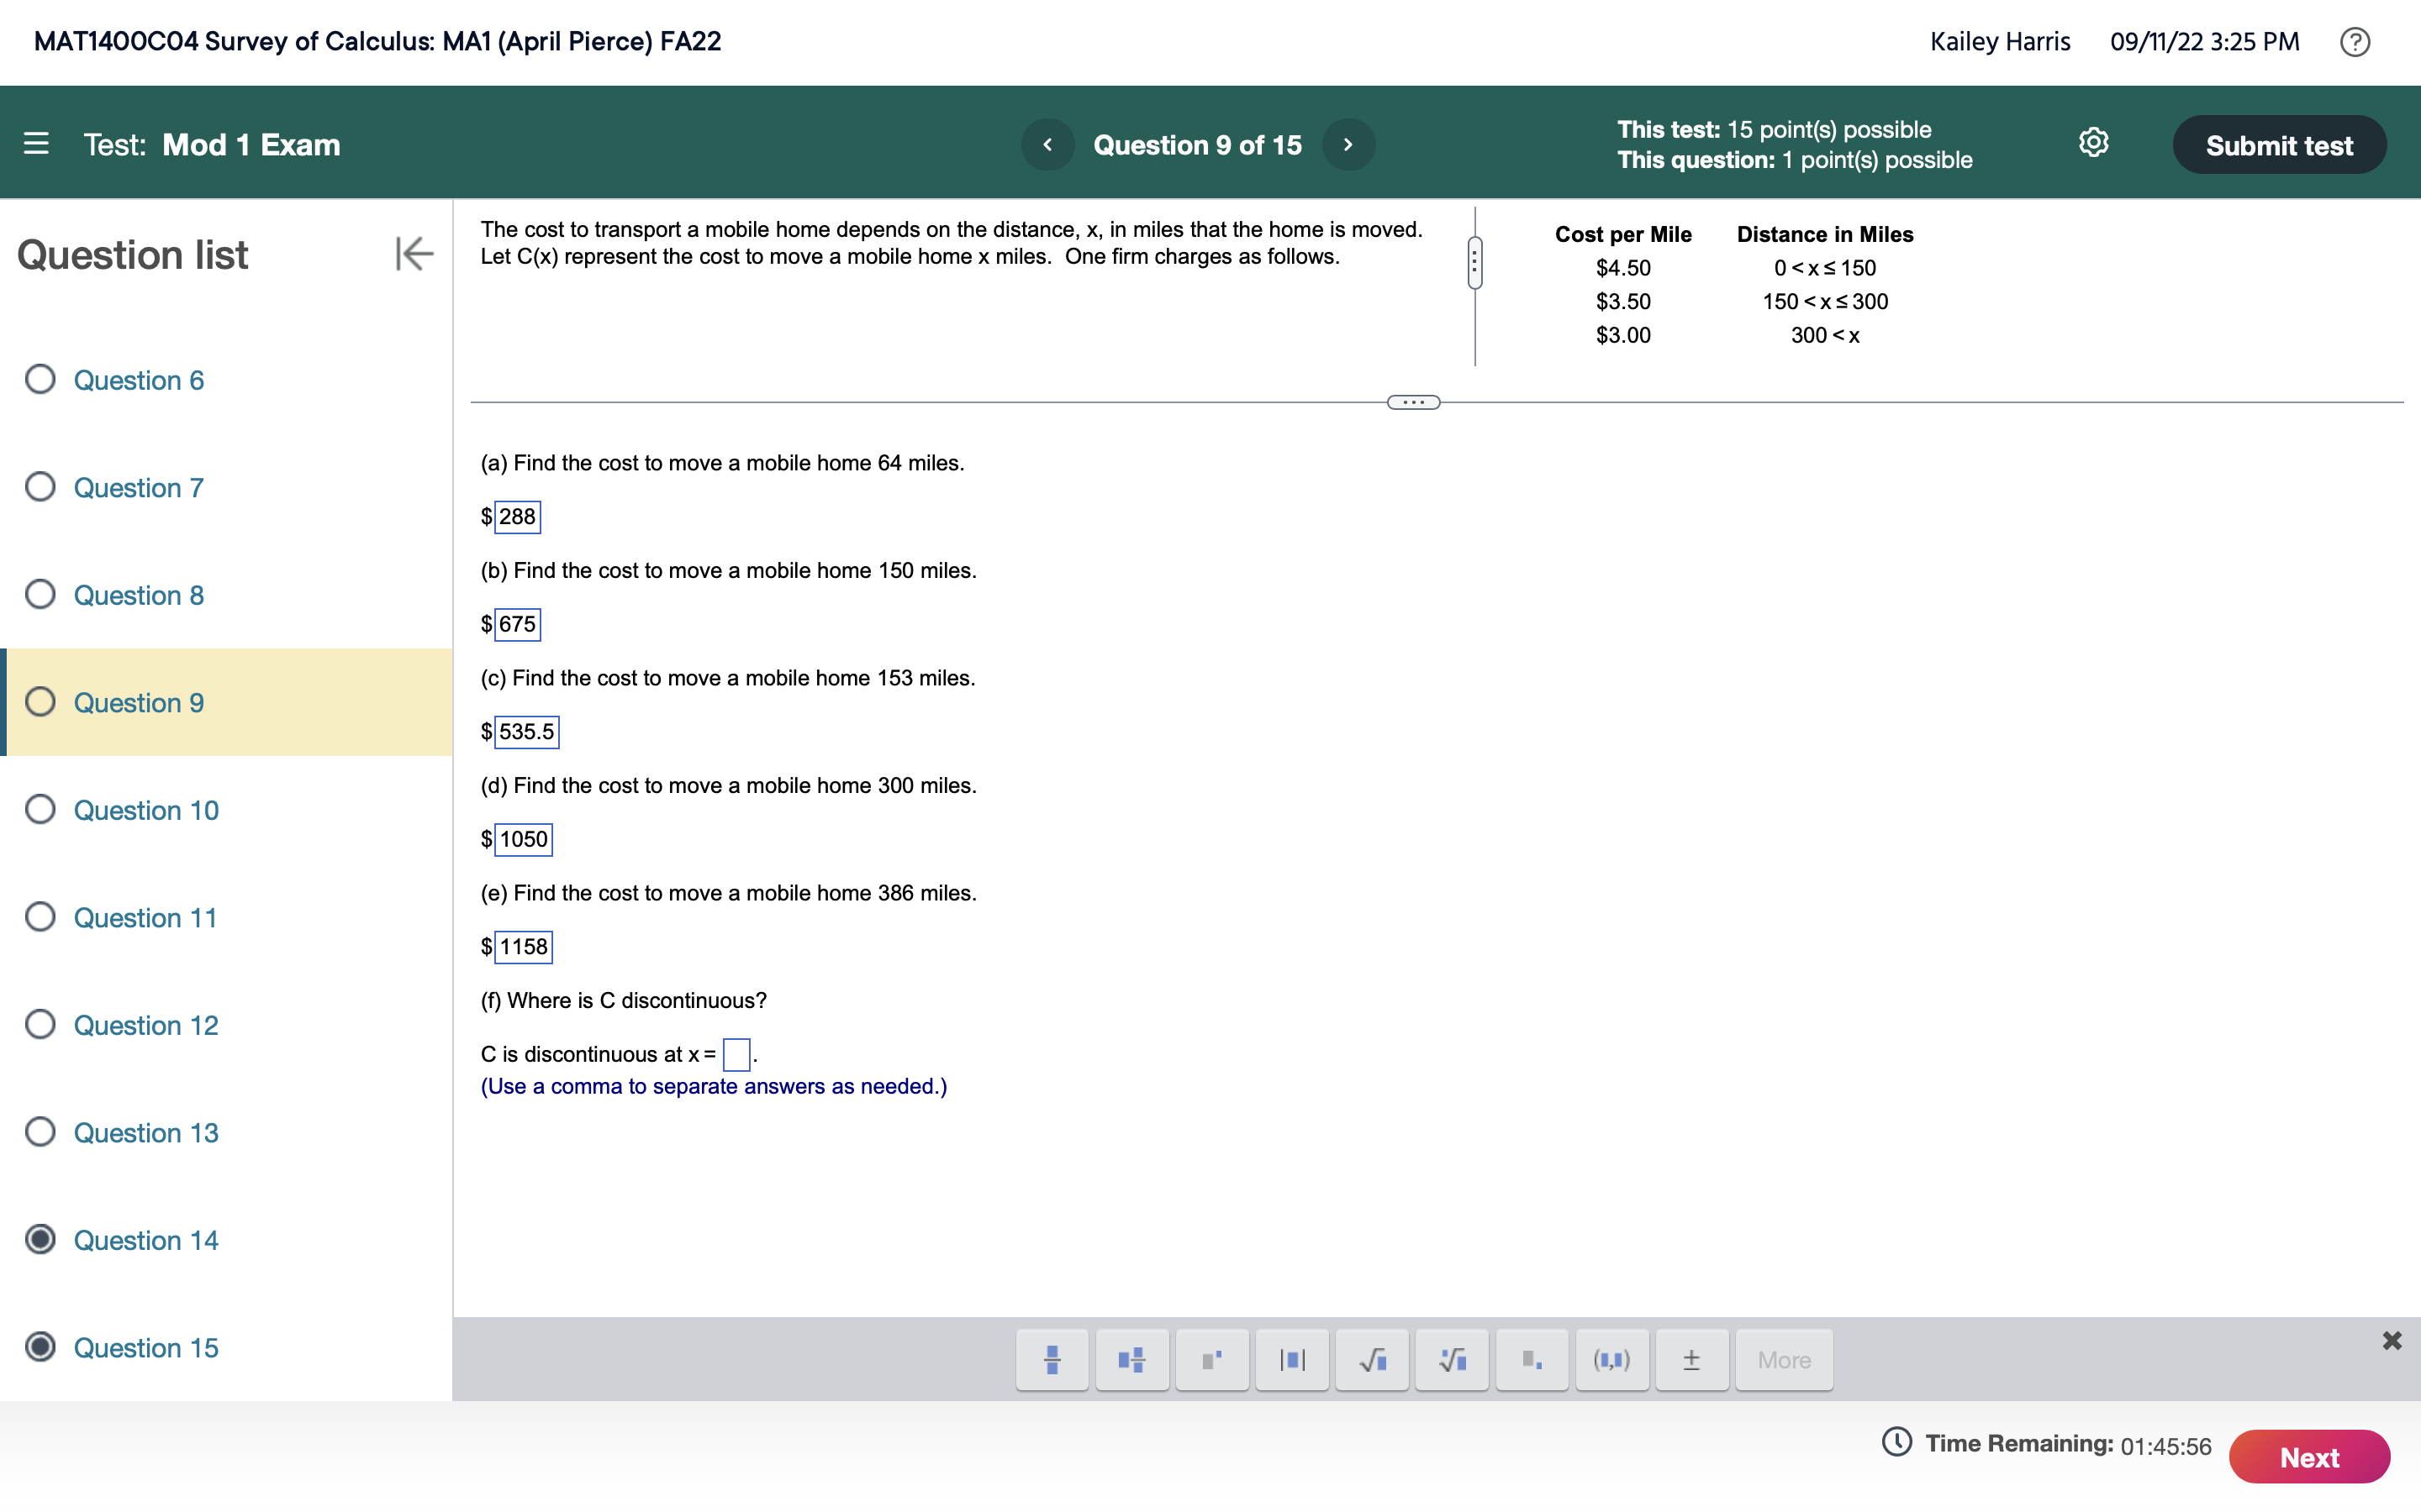The image size is (2421, 1512).
Task: Go to next question with chevron
Action: [x=1348, y=145]
